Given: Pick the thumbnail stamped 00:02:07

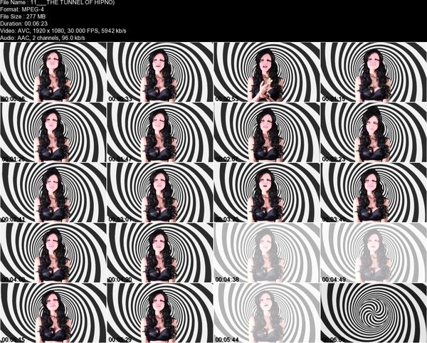Looking at the screenshot, I should [267, 132].
